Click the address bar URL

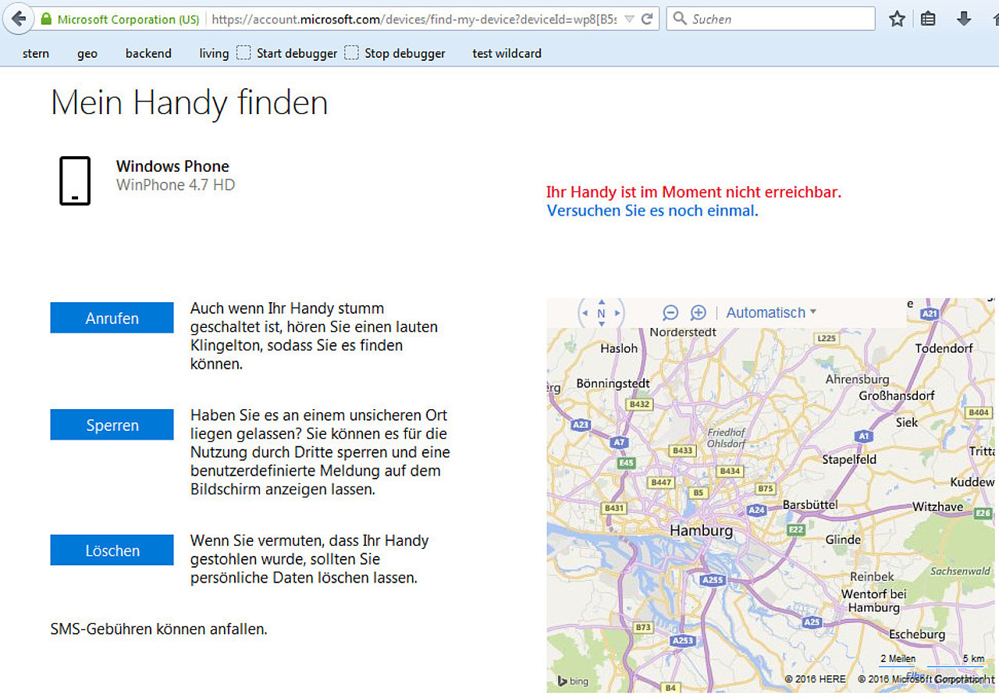(414, 19)
